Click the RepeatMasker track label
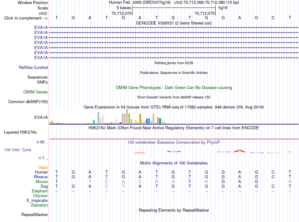Viewport: 299px width, 222px height. coord(35,214)
